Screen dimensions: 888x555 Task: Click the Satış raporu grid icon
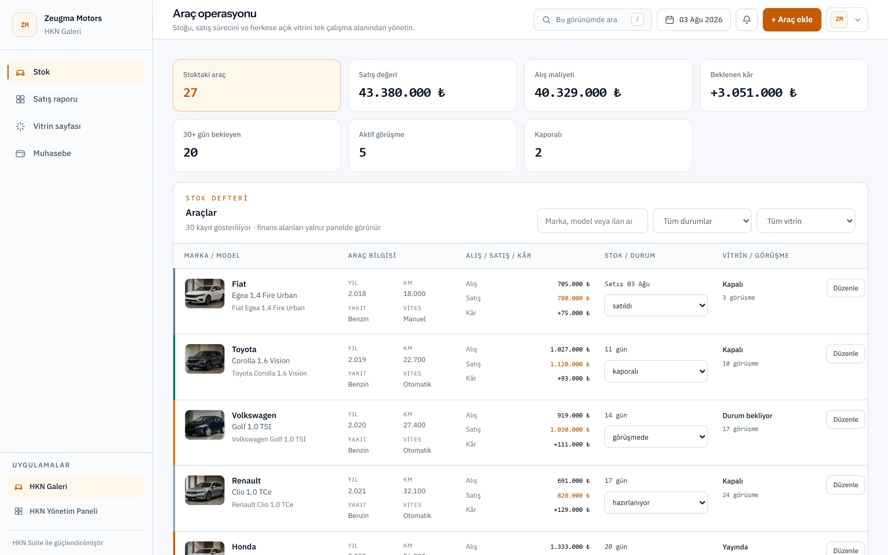click(x=20, y=100)
